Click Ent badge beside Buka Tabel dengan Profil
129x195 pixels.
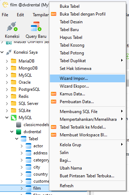(54, 14)
